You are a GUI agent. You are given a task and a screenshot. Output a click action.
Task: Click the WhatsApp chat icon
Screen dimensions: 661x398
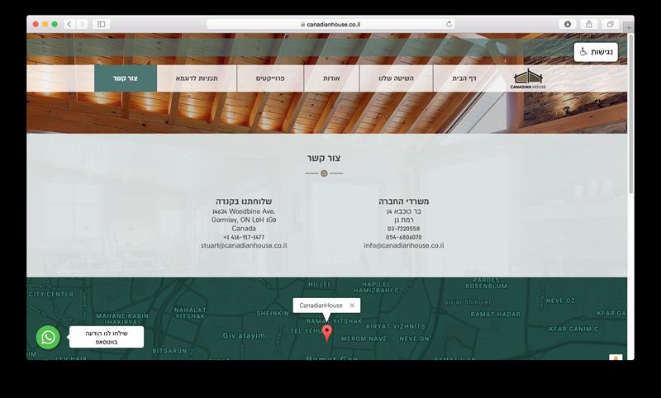48,338
